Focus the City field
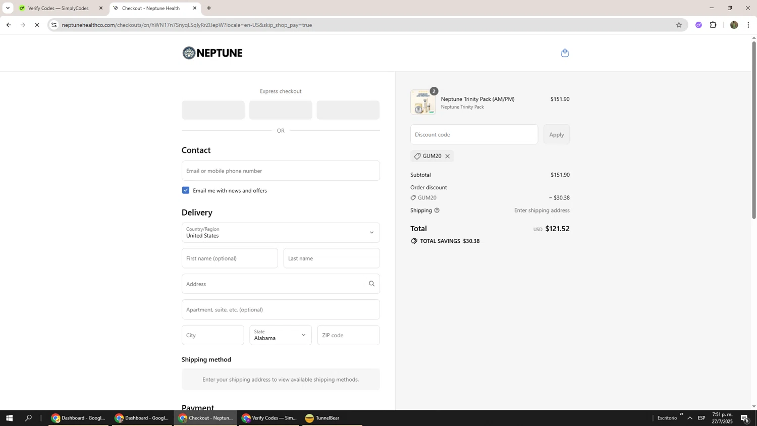The image size is (757, 426). pos(213,335)
